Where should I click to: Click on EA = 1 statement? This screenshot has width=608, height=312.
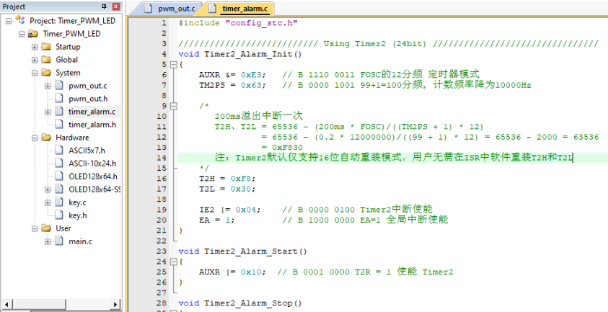point(217,220)
